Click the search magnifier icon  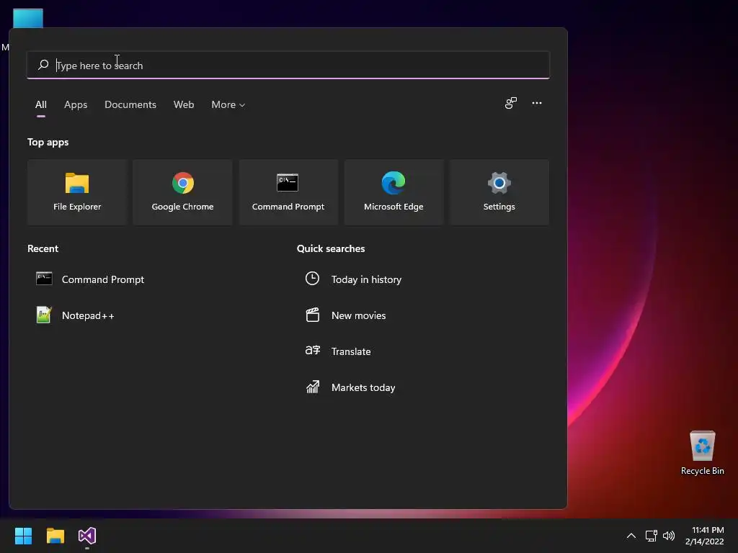[43, 64]
